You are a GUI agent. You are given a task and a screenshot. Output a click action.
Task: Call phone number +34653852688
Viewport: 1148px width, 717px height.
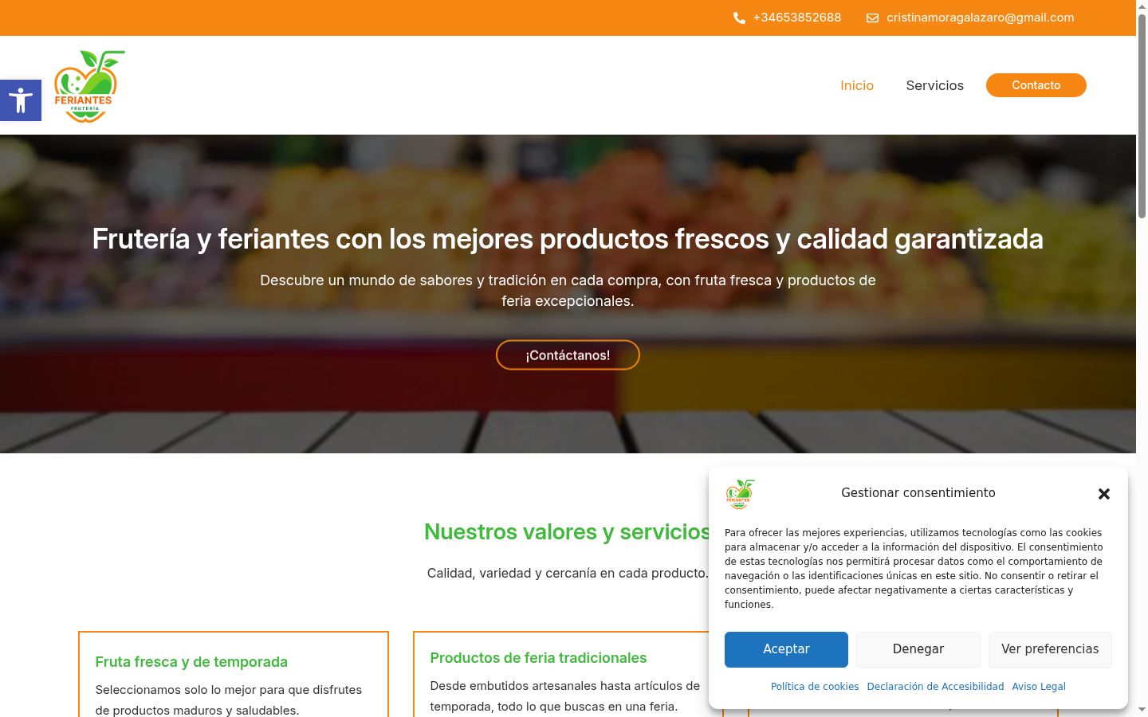(x=796, y=18)
